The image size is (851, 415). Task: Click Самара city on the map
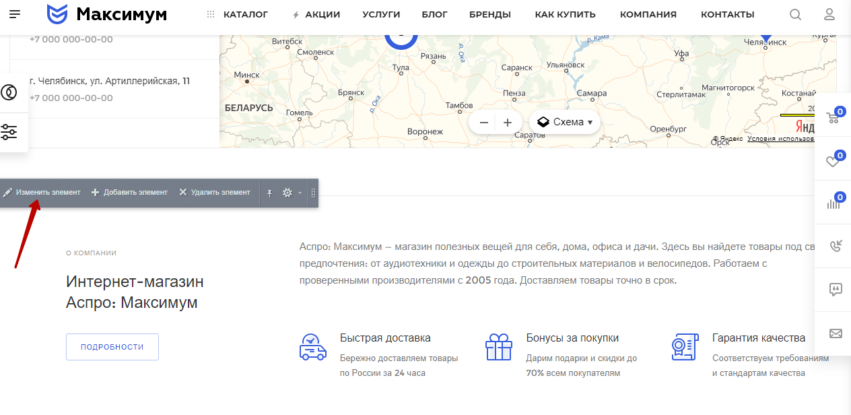pyautogui.click(x=592, y=93)
